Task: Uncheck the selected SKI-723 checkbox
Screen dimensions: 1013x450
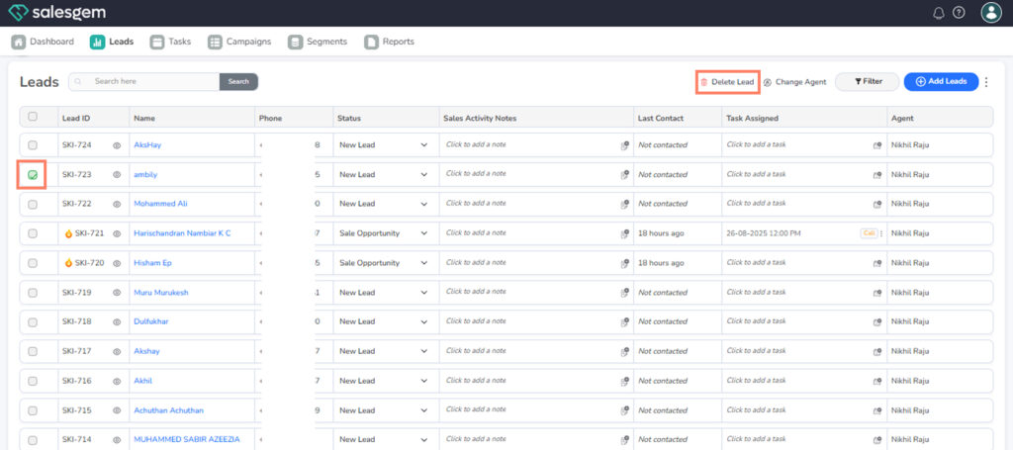Action: [x=33, y=175]
